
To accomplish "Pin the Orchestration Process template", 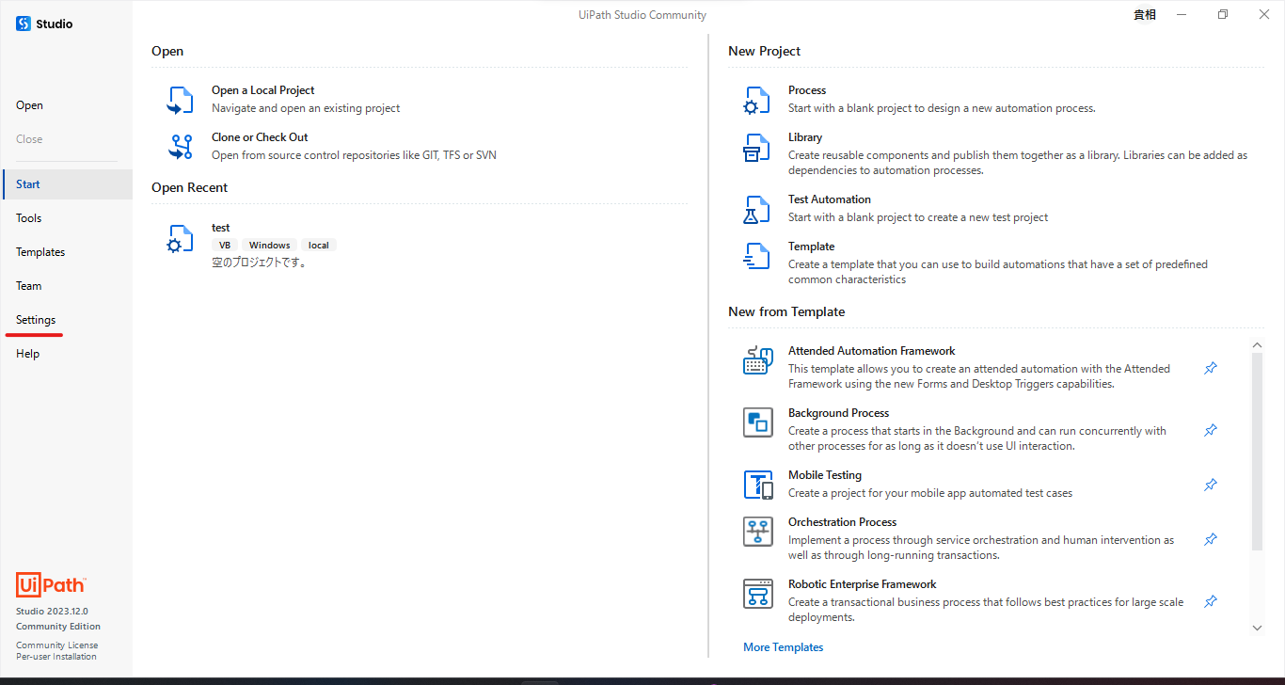I will (x=1211, y=539).
